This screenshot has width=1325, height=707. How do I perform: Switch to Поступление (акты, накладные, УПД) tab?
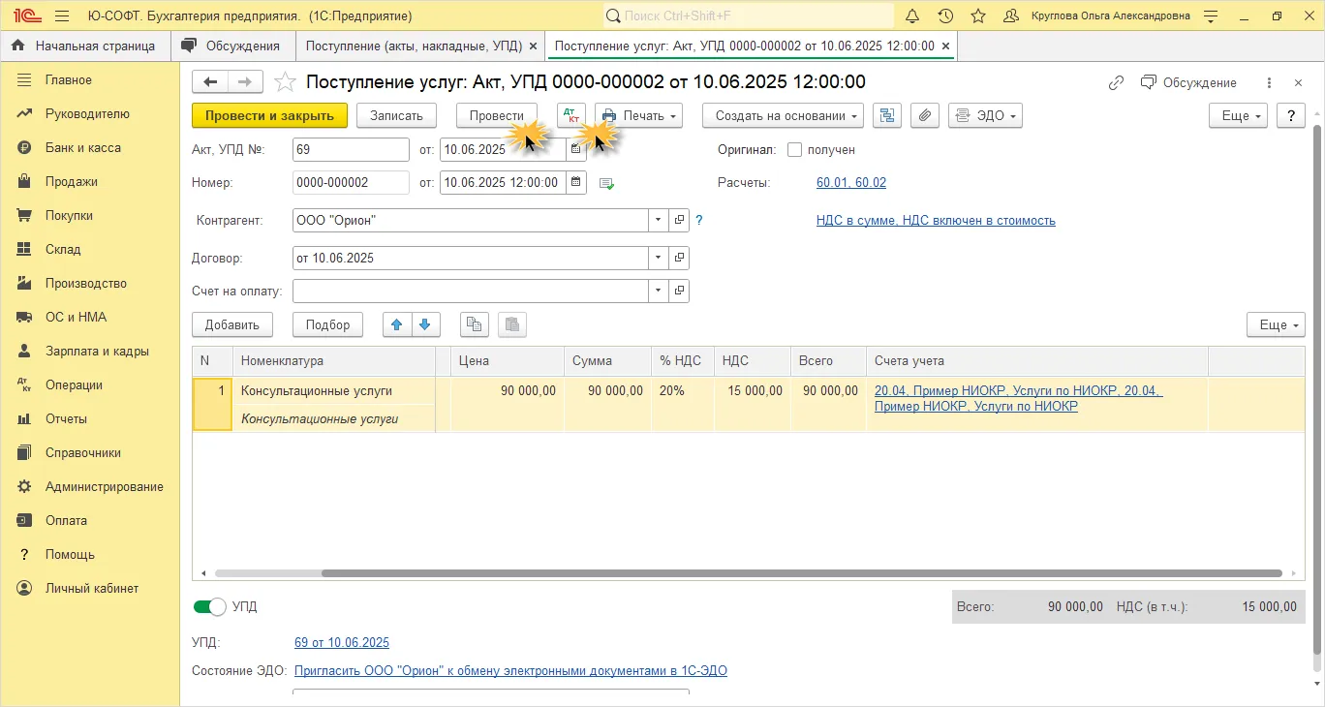[414, 46]
